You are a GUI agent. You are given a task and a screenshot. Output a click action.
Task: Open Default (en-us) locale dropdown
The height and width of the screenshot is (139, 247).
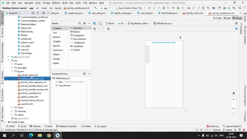[x=163, y=23]
